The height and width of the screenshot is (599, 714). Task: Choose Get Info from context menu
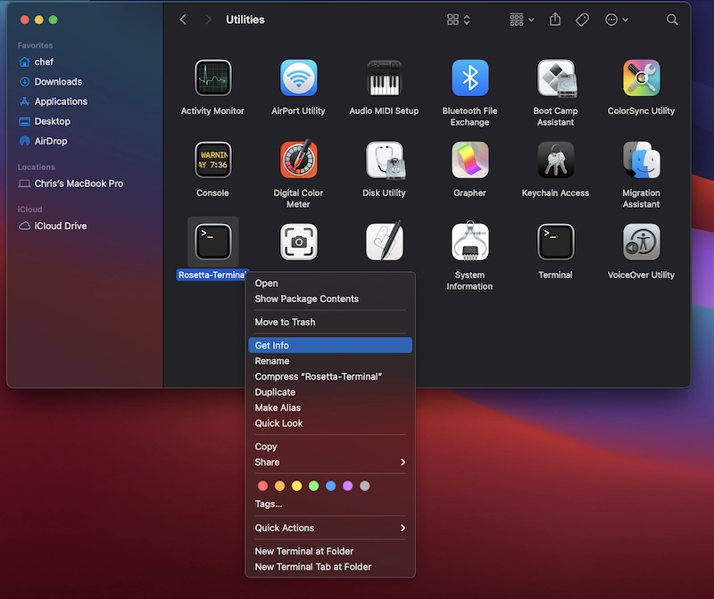(x=330, y=345)
